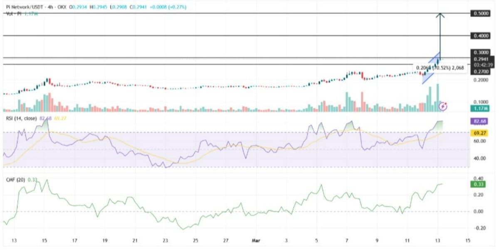
Task: Click the 1.17M volume value tag
Action: [479, 109]
